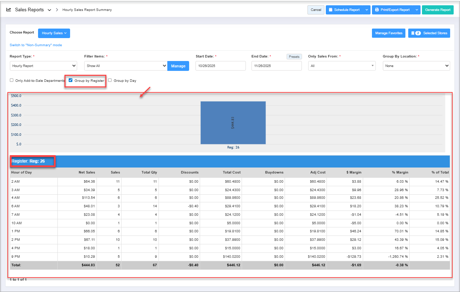This screenshot has height=292, width=460.
Task: Click the blue Reg: 26 chart bar
Action: [x=233, y=123]
